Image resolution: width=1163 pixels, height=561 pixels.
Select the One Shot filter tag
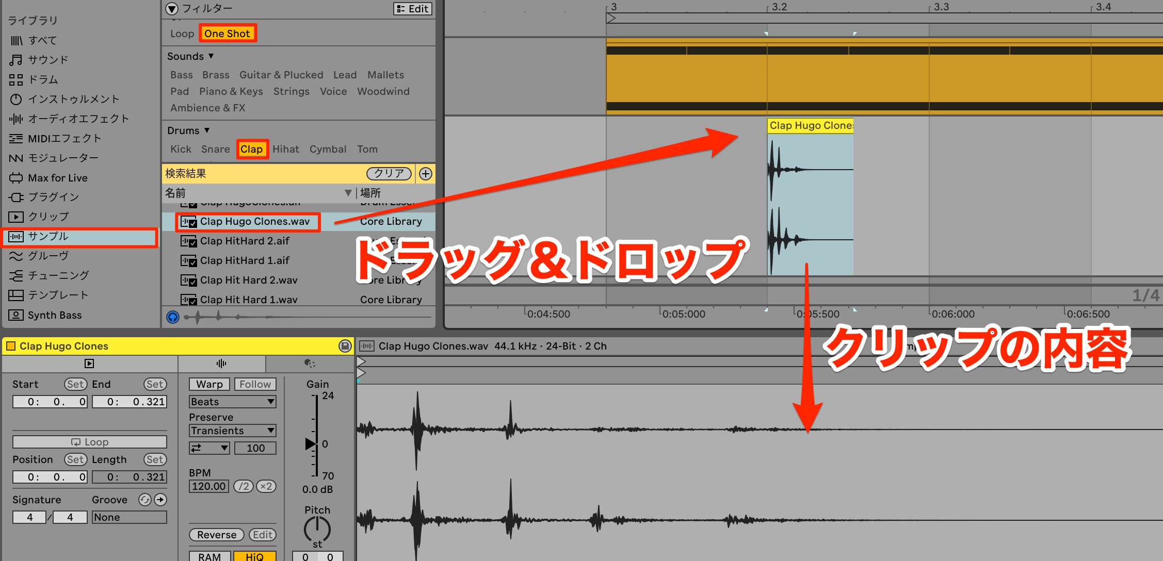click(227, 34)
